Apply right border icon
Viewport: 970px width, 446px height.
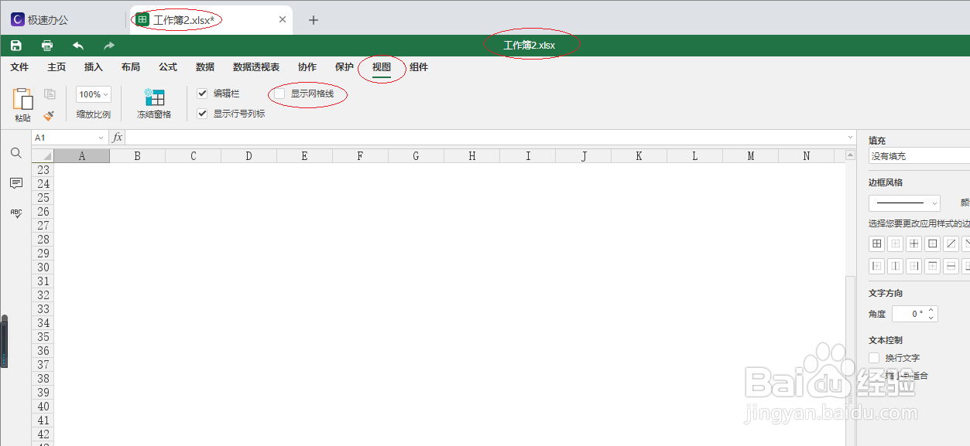click(x=914, y=266)
